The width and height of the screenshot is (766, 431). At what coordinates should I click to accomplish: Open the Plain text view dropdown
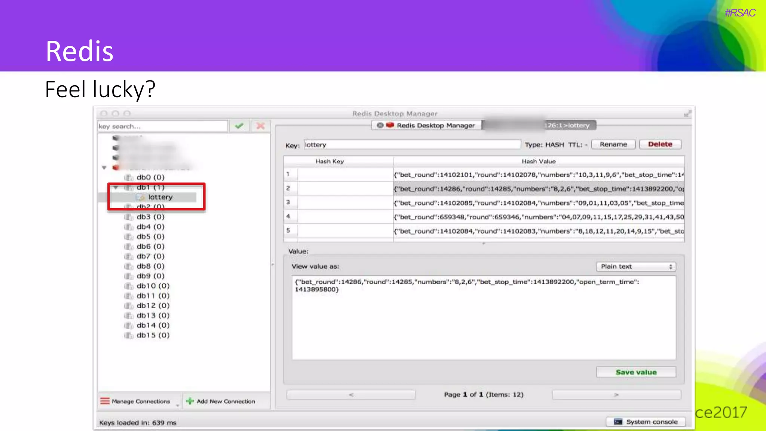pyautogui.click(x=636, y=266)
